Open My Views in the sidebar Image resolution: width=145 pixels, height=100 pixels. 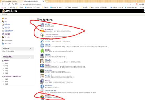pyautogui.click(x=8, y=37)
